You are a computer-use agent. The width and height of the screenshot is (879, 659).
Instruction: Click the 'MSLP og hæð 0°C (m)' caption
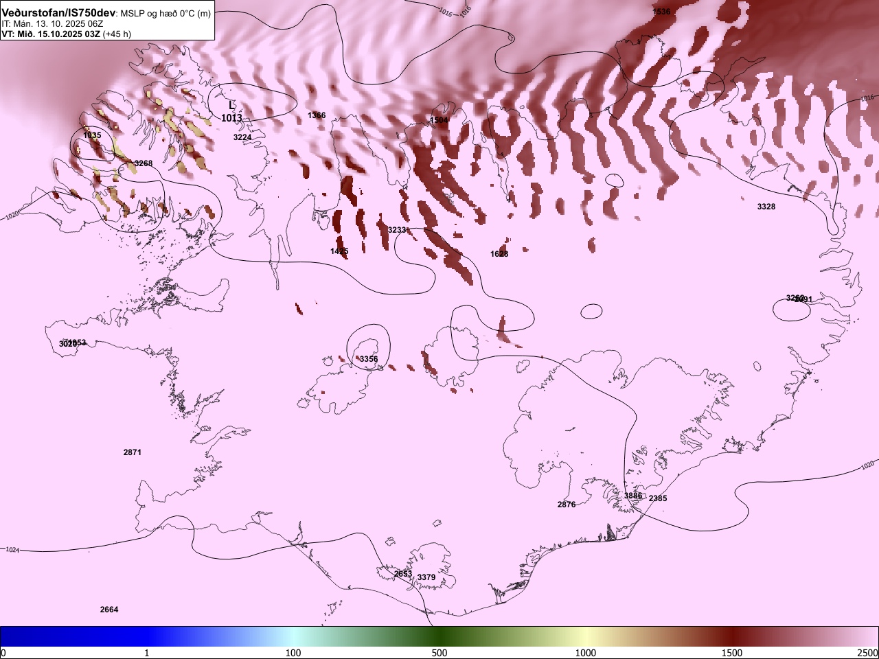[166, 14]
